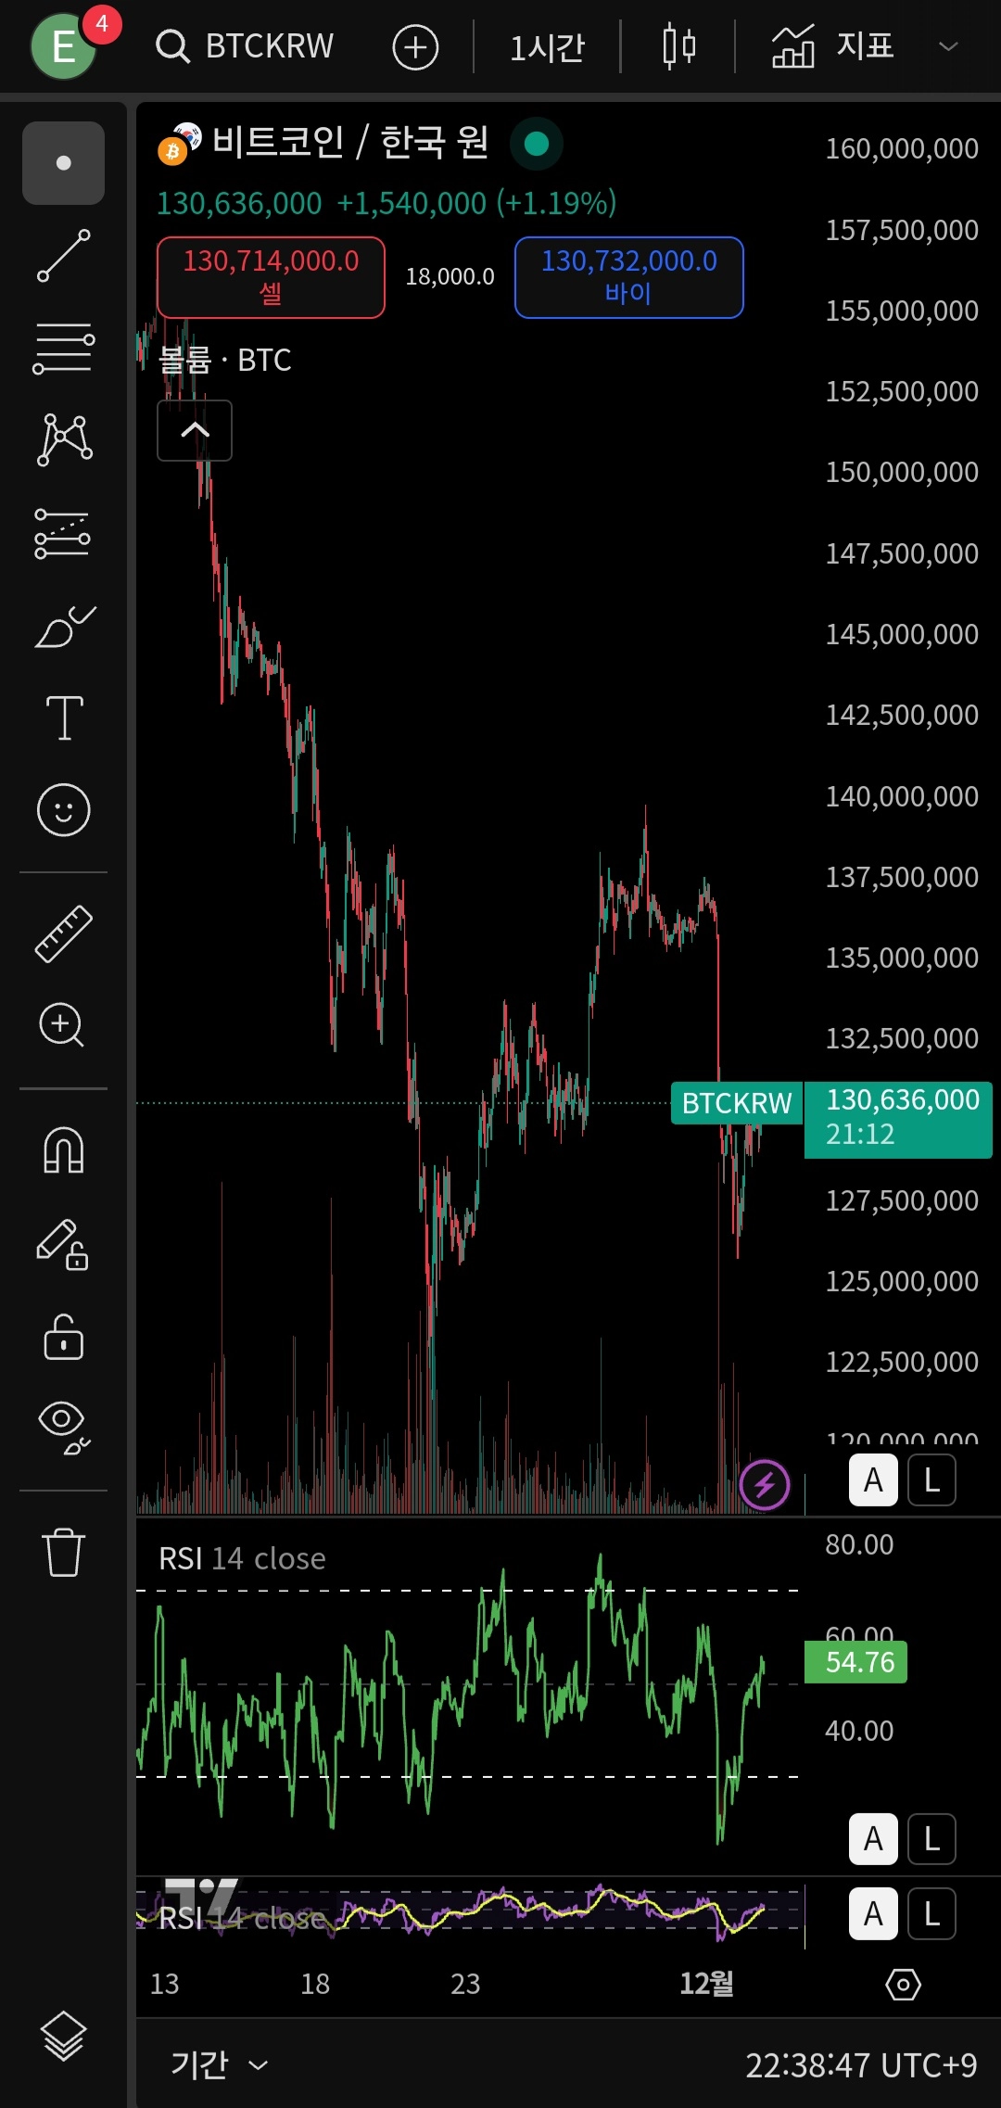Select the trend line drawing tool
Image resolution: width=1001 pixels, height=2108 pixels.
(x=63, y=256)
